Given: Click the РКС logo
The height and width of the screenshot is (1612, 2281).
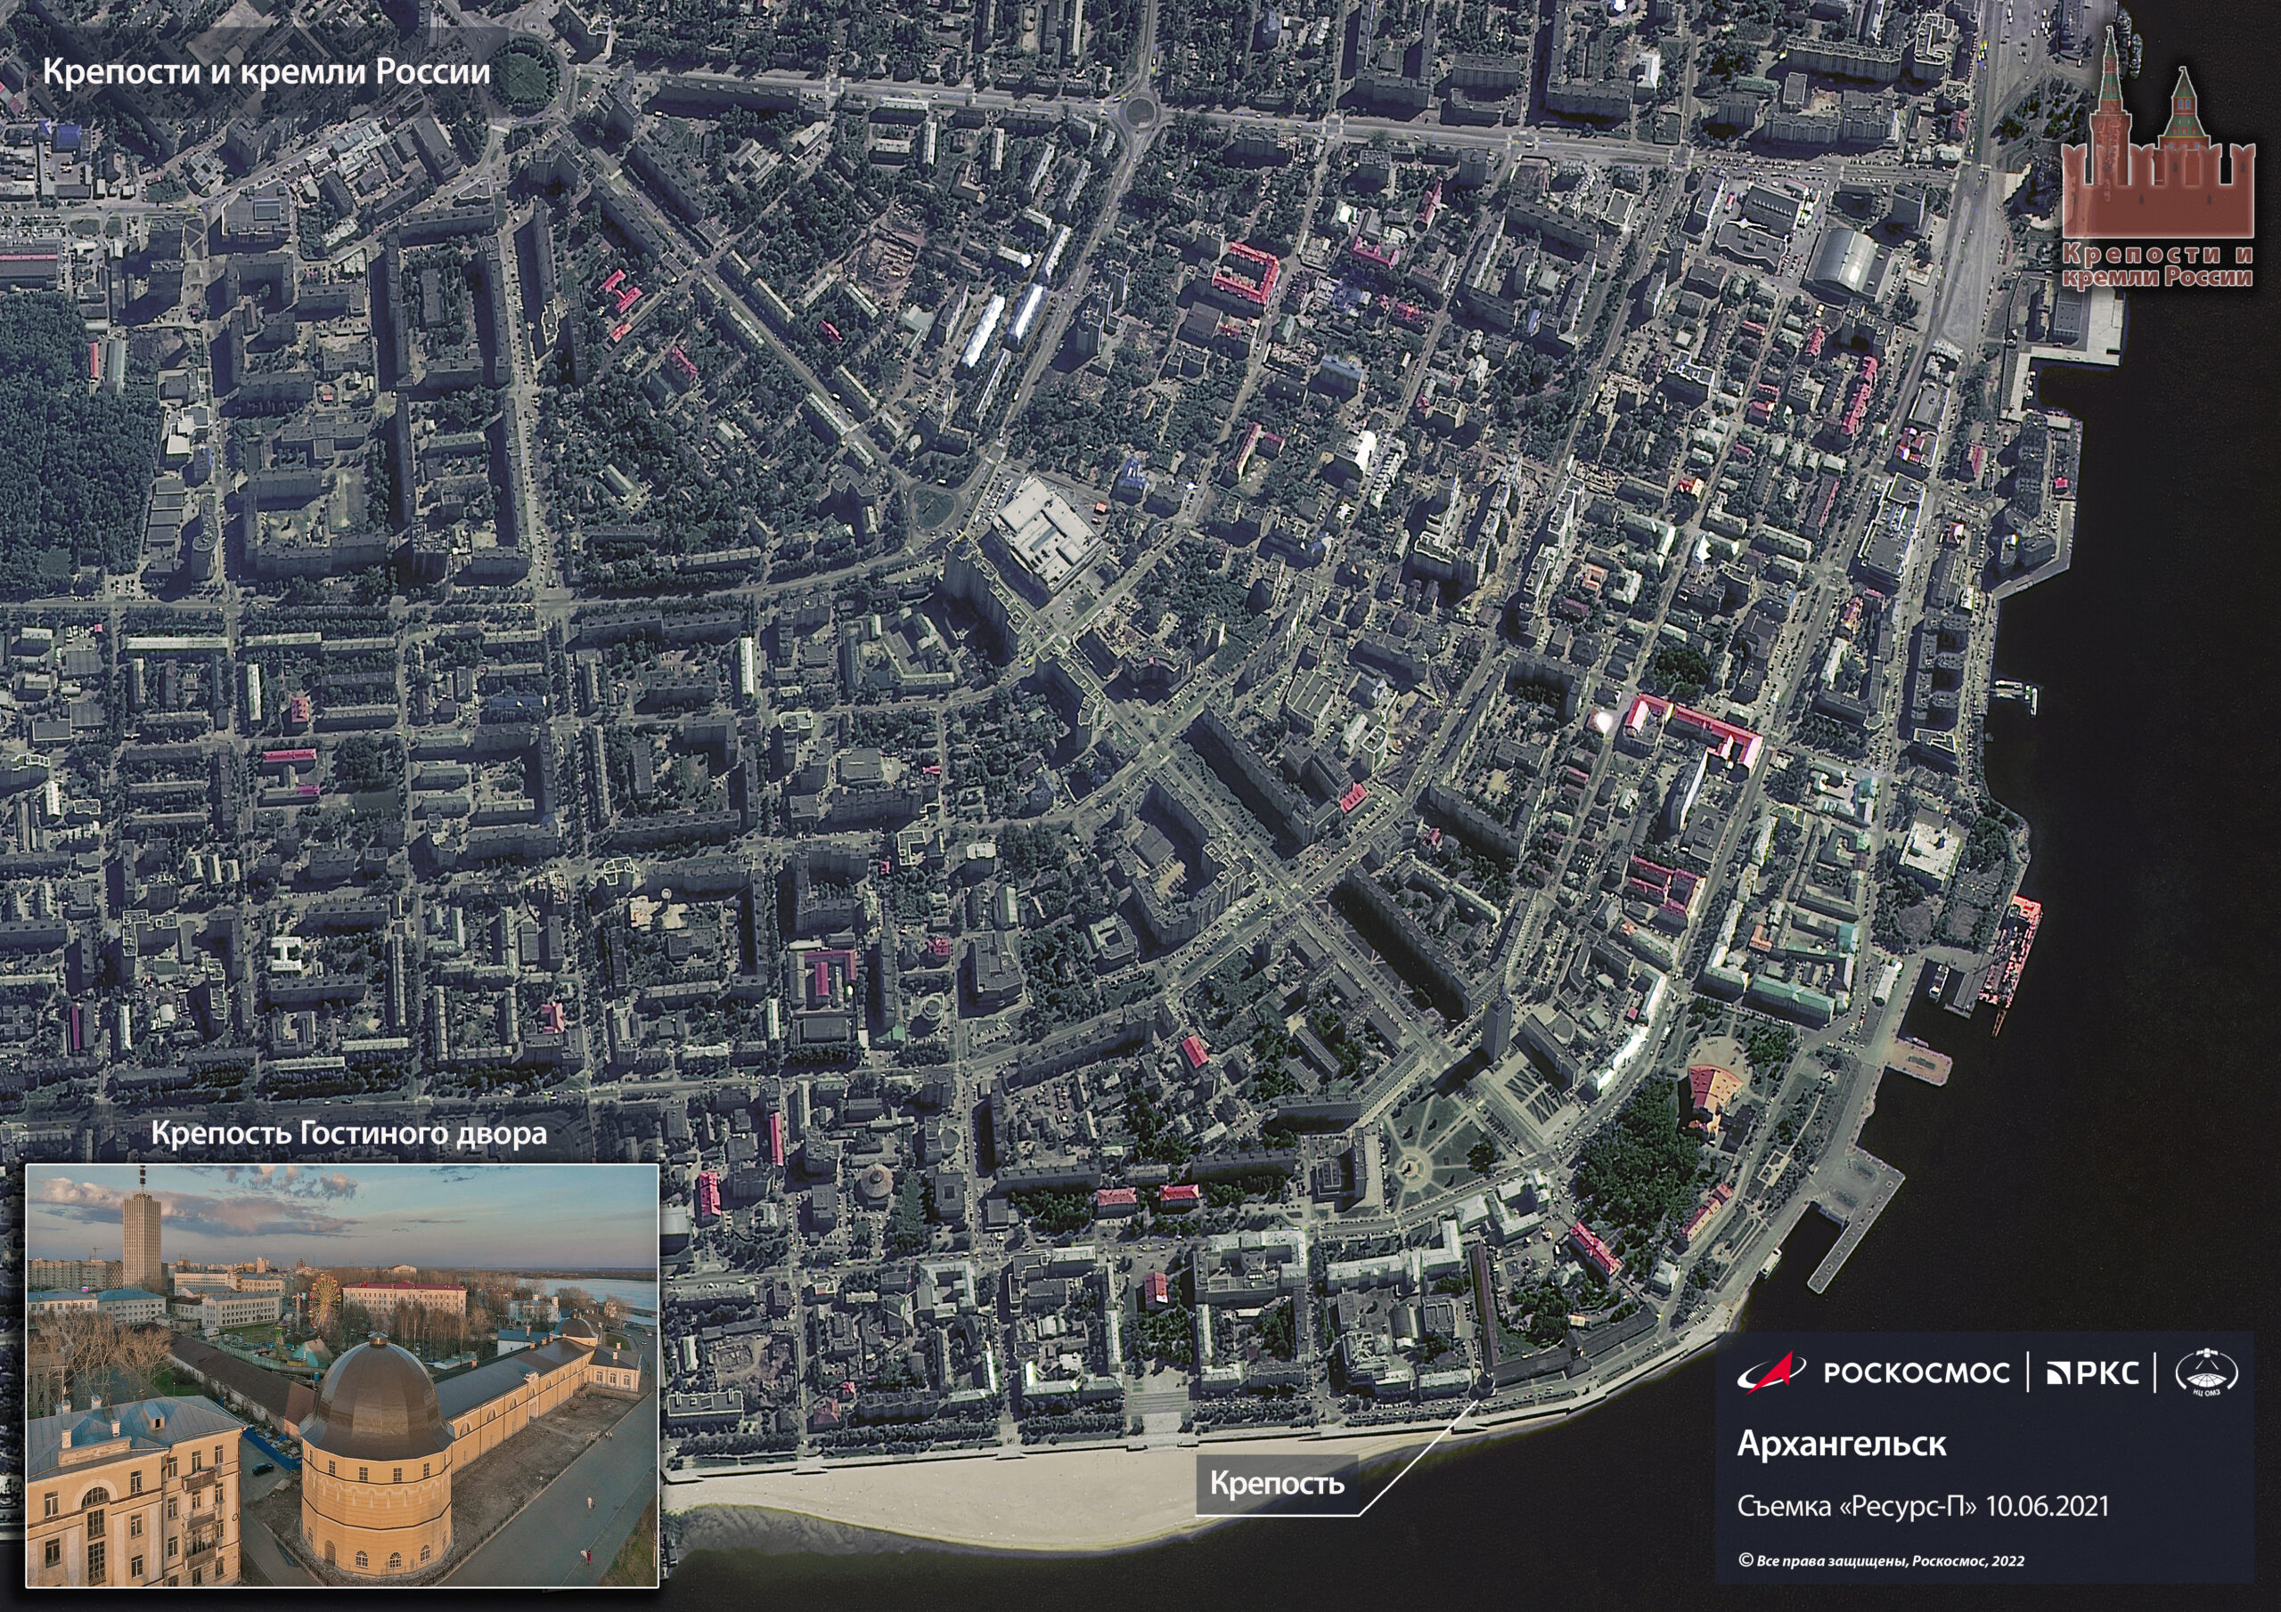Looking at the screenshot, I should 2092,1372.
